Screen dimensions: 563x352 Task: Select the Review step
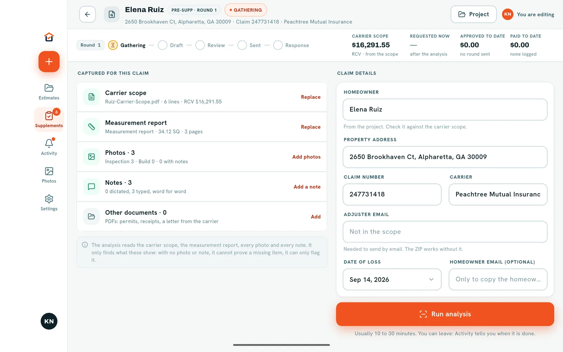(x=210, y=45)
